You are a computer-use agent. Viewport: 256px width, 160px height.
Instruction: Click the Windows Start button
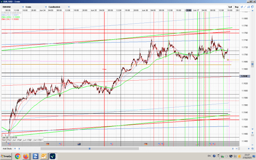(6, 156)
